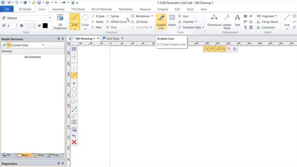Switch to the Assembly ribbon tab
Screen dimensions: 297x167
(x=58, y=9)
